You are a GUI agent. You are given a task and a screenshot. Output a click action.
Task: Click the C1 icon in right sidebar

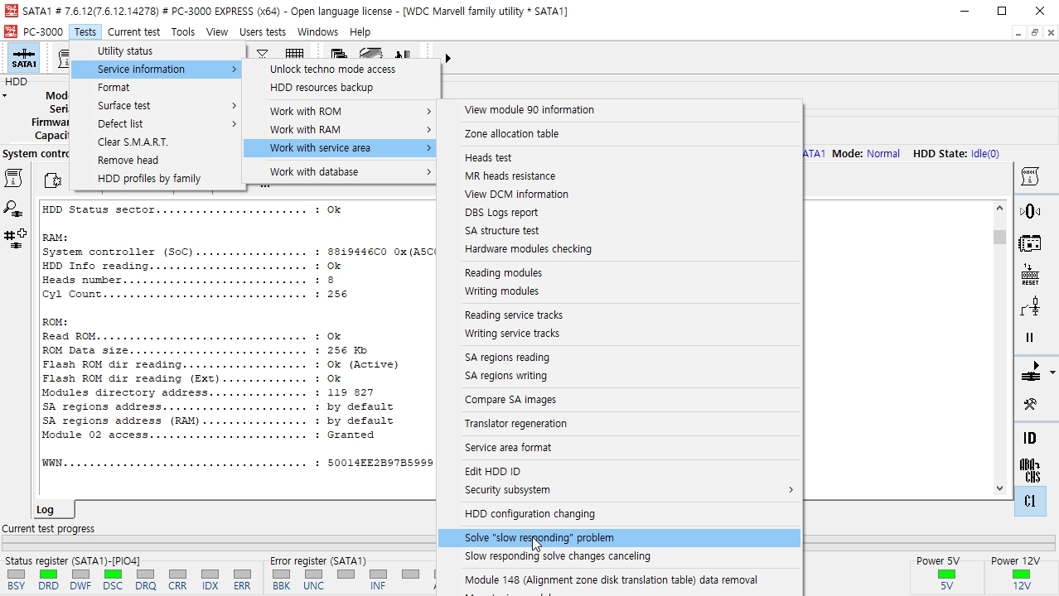coord(1030,501)
